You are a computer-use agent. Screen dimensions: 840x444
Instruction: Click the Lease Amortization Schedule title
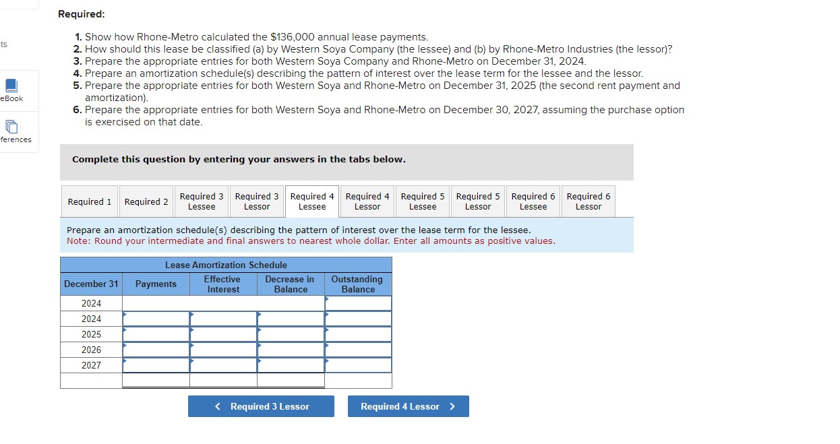[226, 265]
